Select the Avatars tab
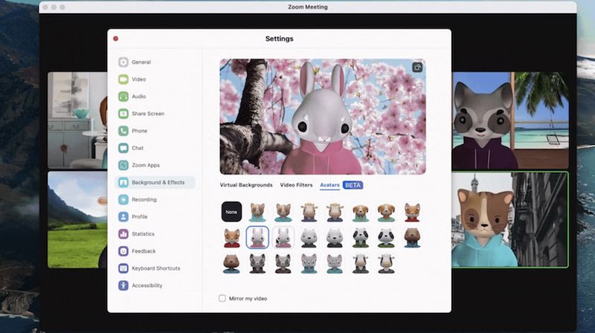Viewport: 595px width, 333px height. [x=329, y=185]
